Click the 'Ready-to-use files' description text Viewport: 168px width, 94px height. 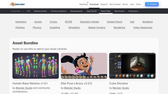[40, 49]
